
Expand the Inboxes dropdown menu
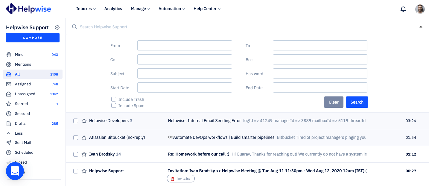coord(86,9)
